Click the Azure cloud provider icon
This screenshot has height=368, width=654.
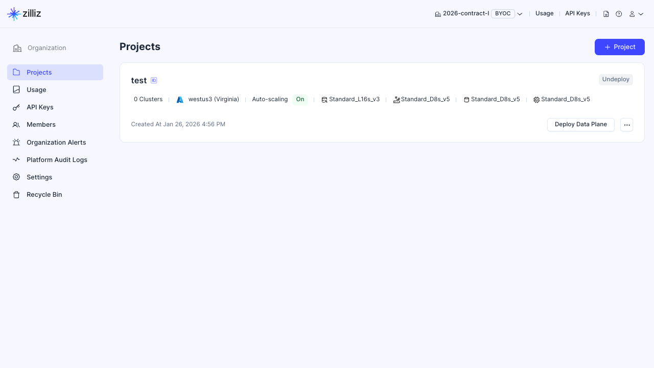pos(180,100)
